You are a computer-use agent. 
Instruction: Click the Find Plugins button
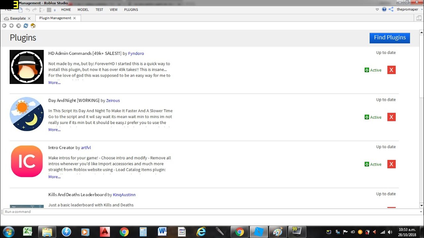coord(390,38)
